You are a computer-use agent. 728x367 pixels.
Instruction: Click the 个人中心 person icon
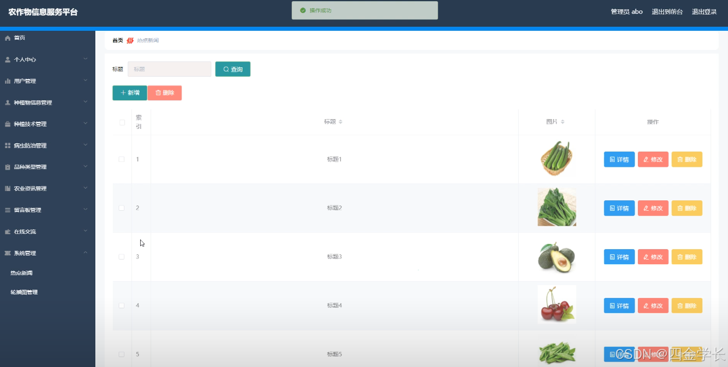tap(8, 60)
